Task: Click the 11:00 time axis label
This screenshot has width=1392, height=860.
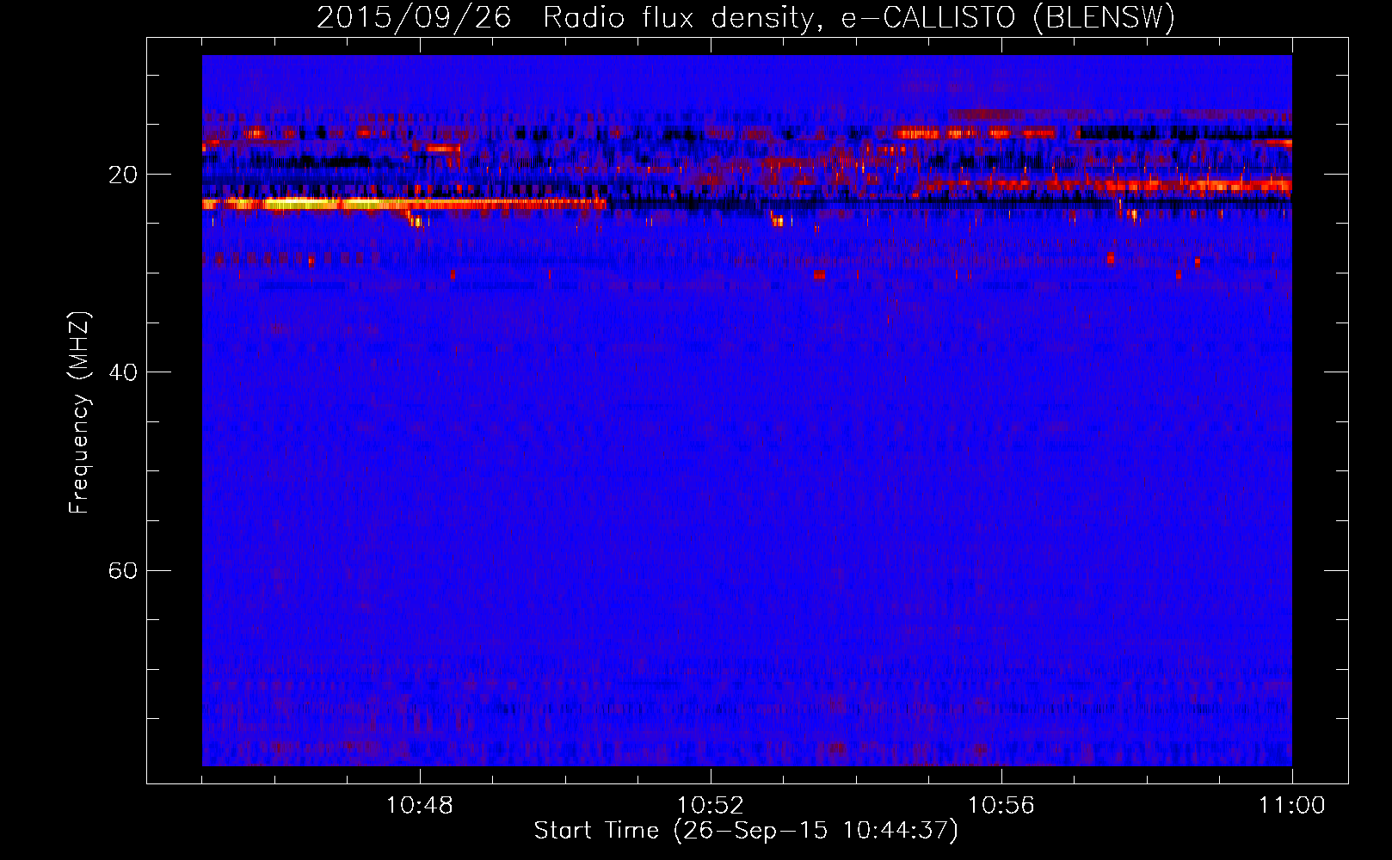Action: pyautogui.click(x=1292, y=806)
